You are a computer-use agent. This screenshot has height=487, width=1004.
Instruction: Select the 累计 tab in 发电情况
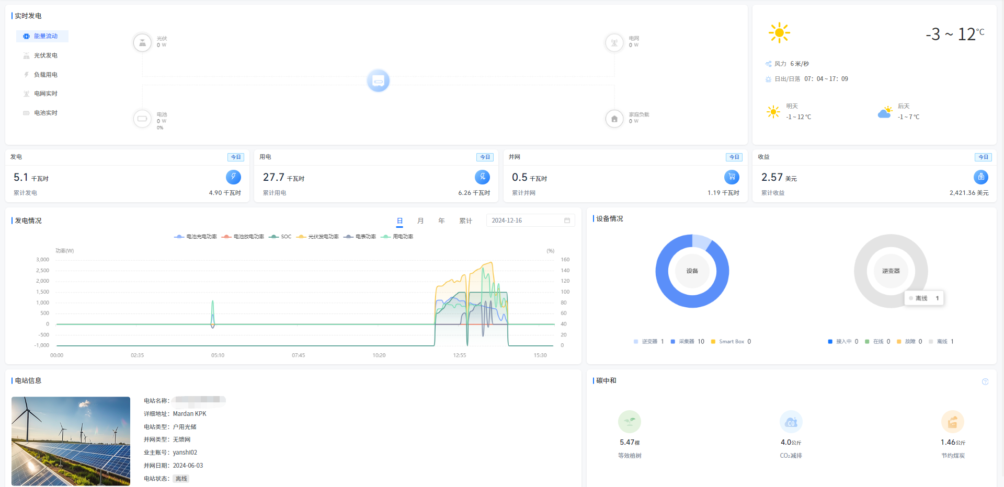[x=465, y=221]
